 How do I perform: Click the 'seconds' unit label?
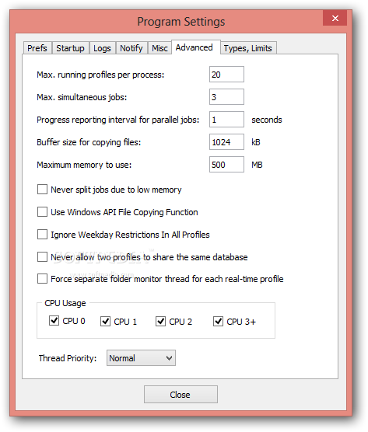[x=267, y=120]
